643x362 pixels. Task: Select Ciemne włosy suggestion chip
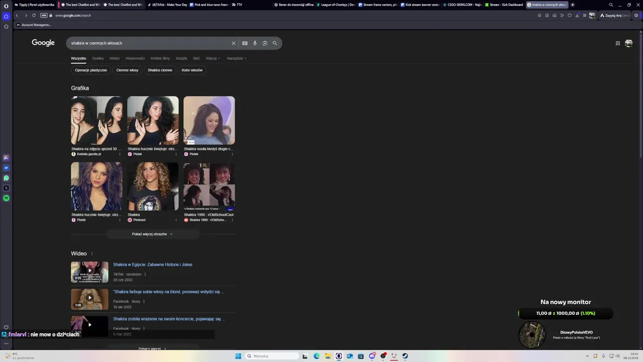[127, 70]
